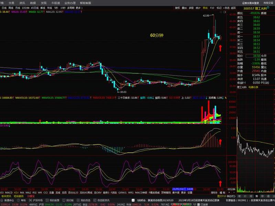Select the 10分钟 period
275x206 pixels.
click(25, 8)
